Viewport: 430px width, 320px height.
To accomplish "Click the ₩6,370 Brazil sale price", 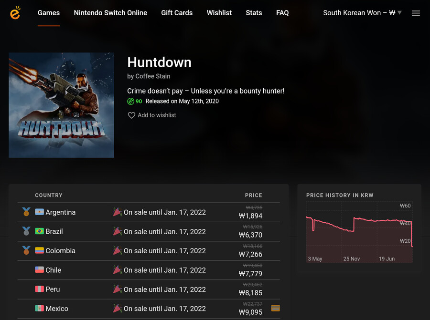I will (x=250, y=235).
